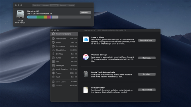The image size is (191, 107).
Task: Click the Trash can icon beside Empty Trash Automatically
Action: pos(86,74)
